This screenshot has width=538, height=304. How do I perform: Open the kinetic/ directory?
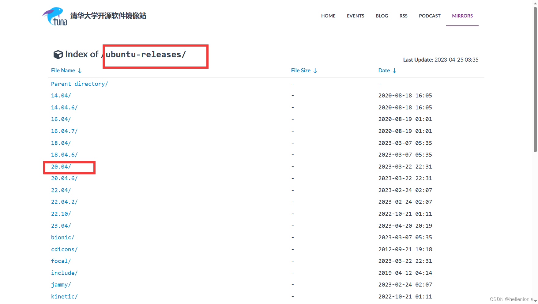(64, 297)
